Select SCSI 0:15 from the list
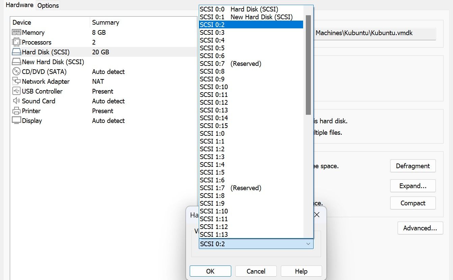 214,126
